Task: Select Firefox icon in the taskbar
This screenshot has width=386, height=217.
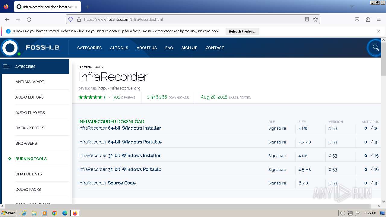Action: [x=75, y=213]
